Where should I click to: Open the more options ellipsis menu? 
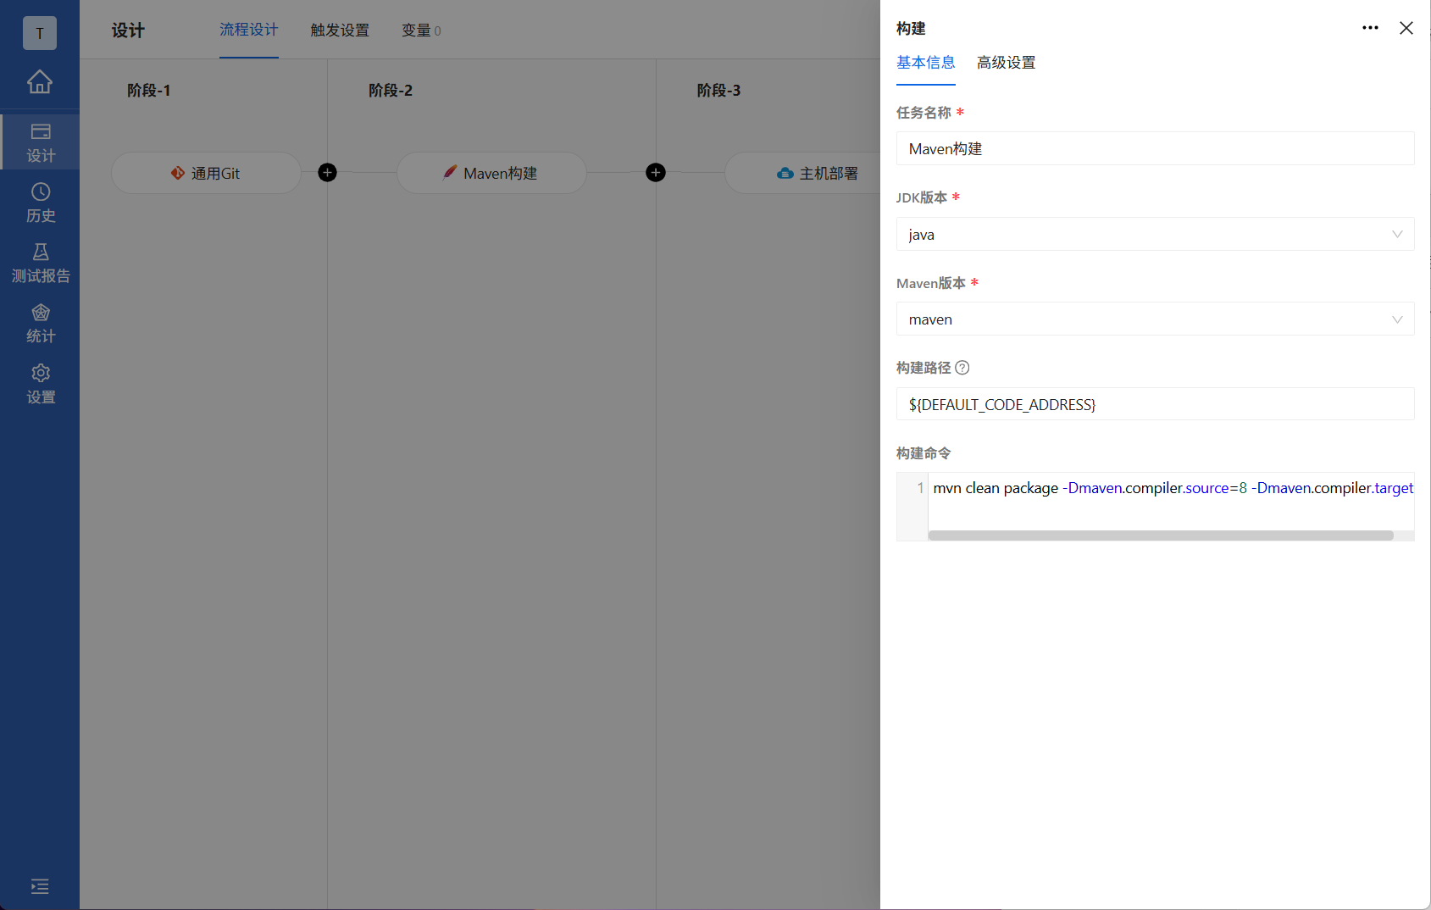pyautogui.click(x=1370, y=27)
